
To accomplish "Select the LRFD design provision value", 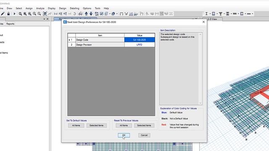I will point(140,45).
